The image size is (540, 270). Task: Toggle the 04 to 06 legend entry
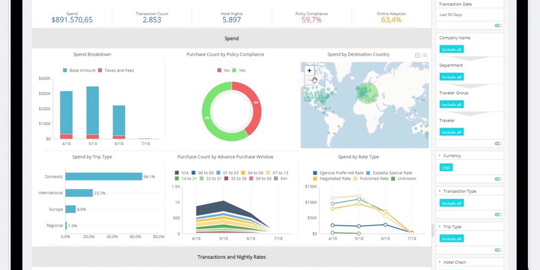[x=252, y=173]
